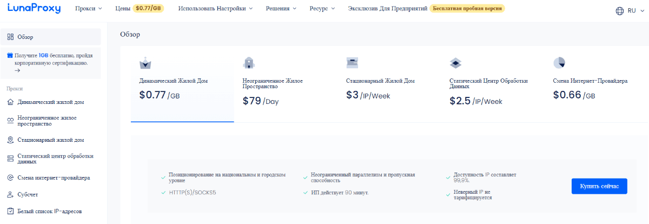The height and width of the screenshot is (224, 649).
Task: Click the location pin icon for Стационарный жилой дом
Action: pos(10,140)
